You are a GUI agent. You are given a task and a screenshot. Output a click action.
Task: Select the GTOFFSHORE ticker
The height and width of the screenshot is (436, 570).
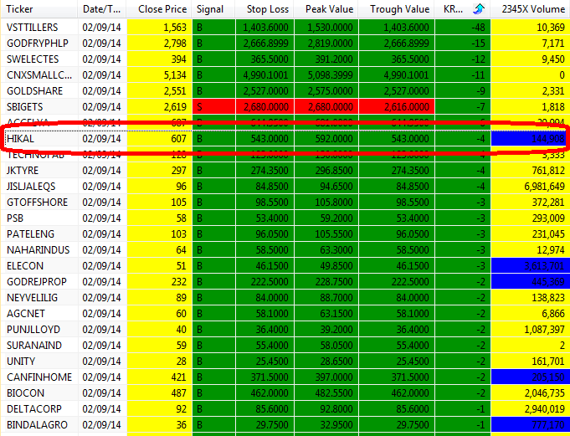(37, 203)
